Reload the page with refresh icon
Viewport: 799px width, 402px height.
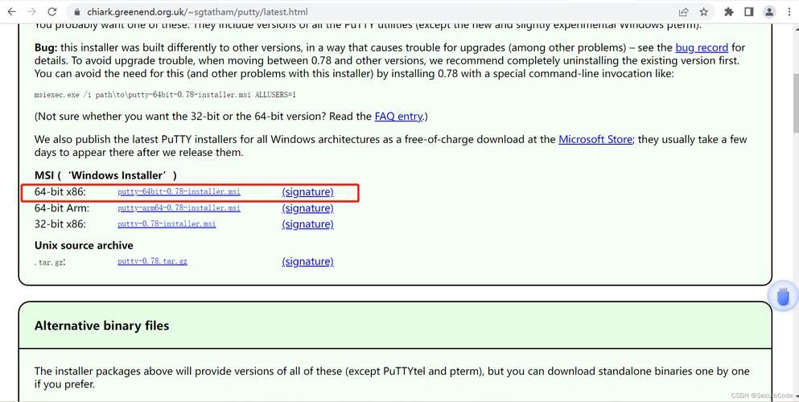(x=52, y=11)
